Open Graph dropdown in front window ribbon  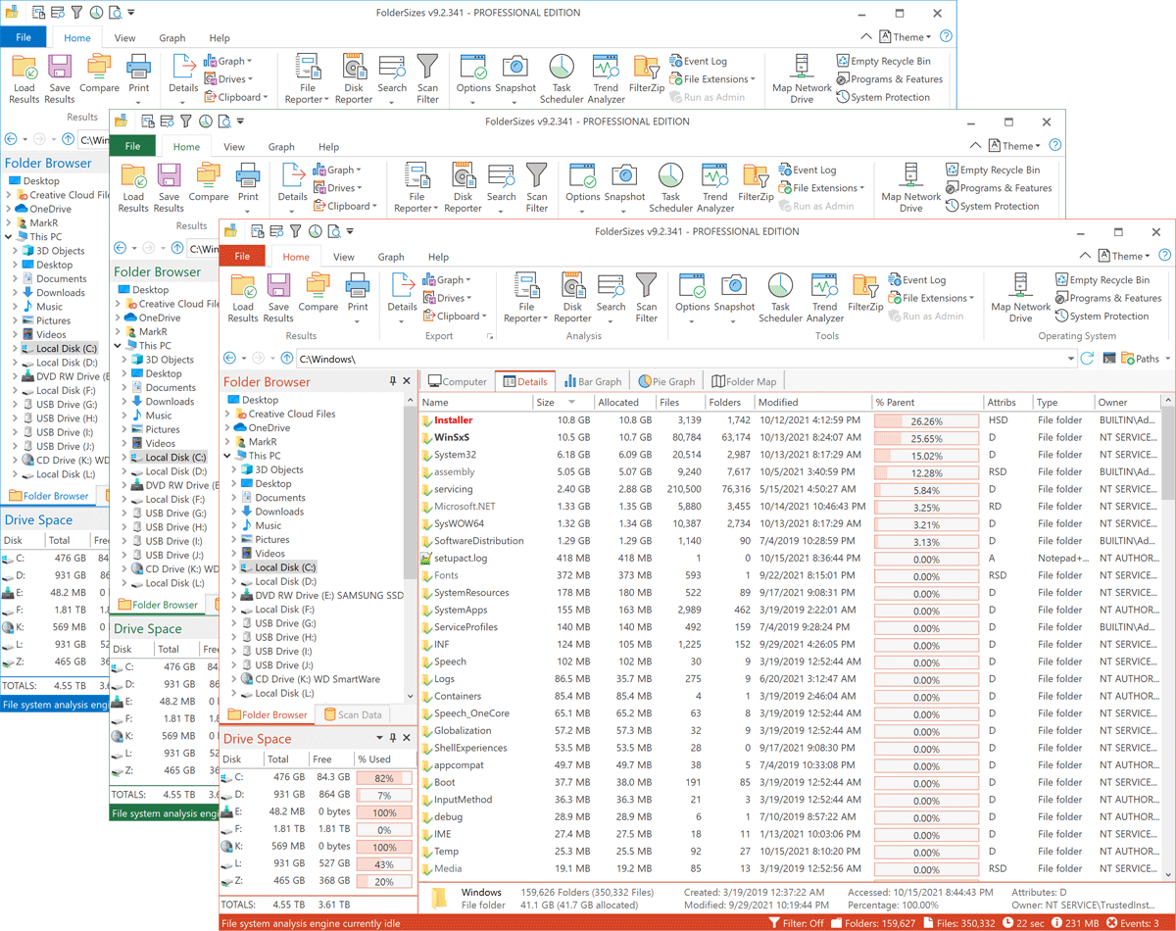447,279
